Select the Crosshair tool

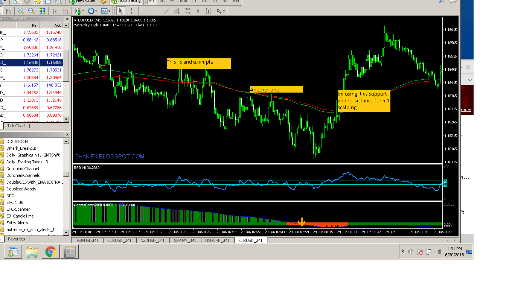tap(131, 11)
